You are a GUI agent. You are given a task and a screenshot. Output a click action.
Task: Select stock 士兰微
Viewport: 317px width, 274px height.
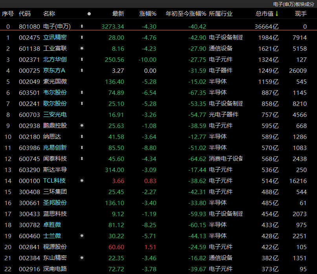pos(52,236)
